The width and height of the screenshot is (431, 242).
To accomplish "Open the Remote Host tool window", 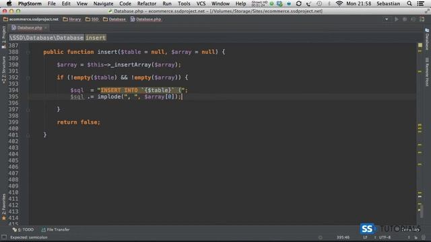I will pos(427,72).
